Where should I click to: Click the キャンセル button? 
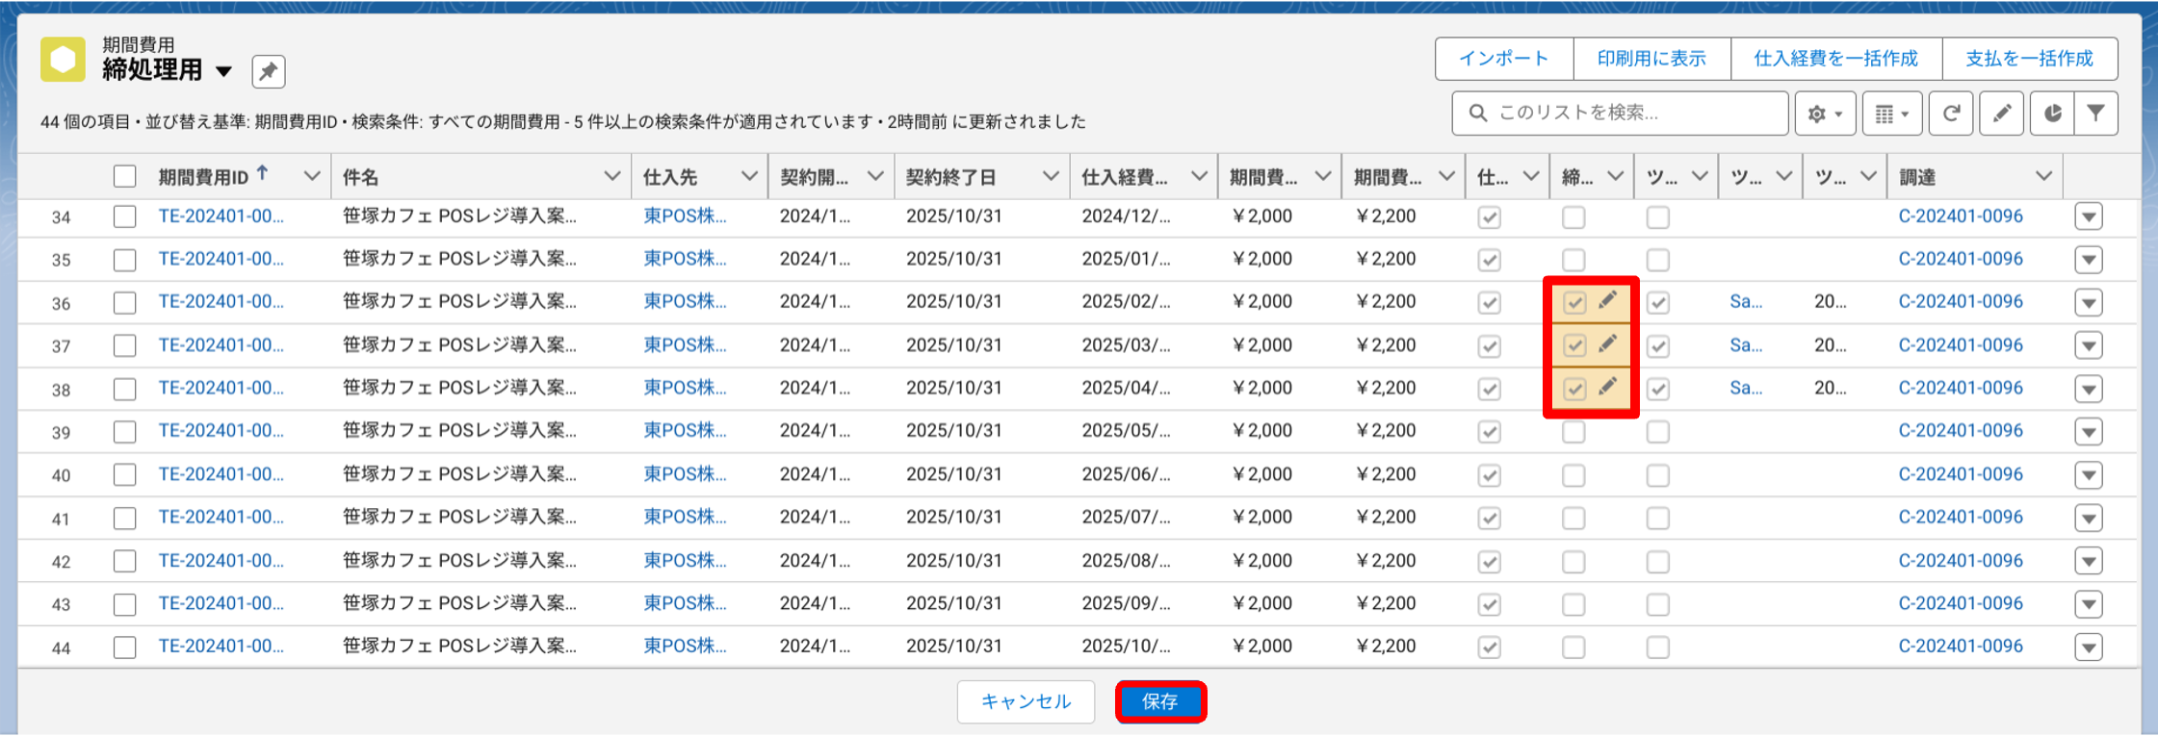[1026, 701]
